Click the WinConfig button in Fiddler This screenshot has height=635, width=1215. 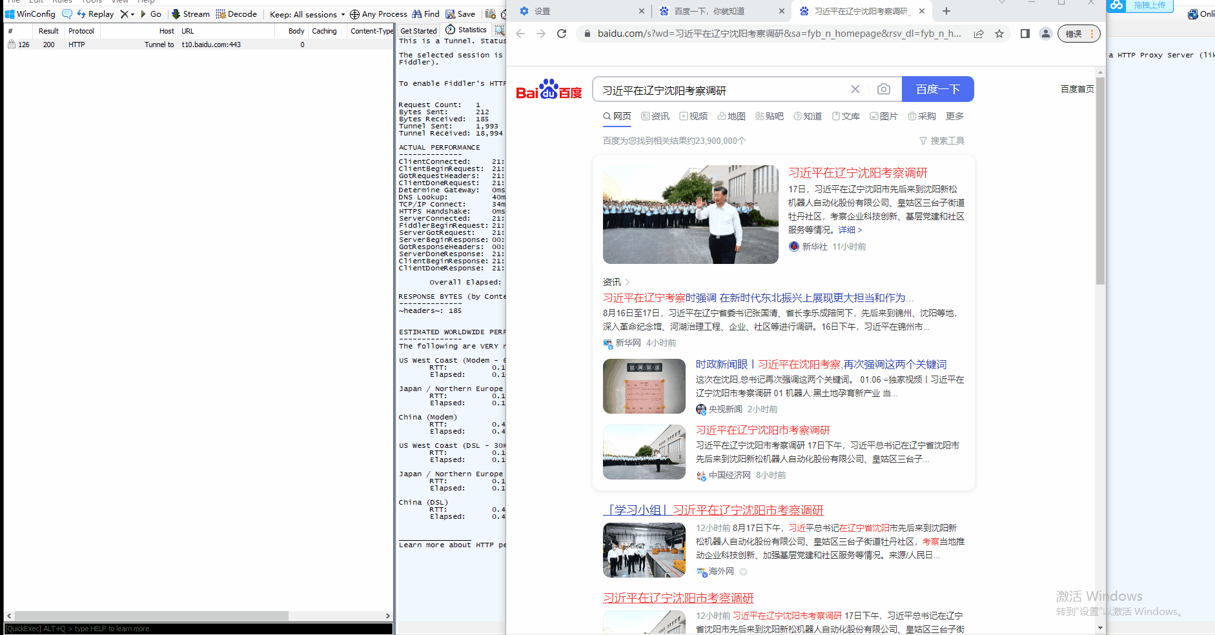30,14
